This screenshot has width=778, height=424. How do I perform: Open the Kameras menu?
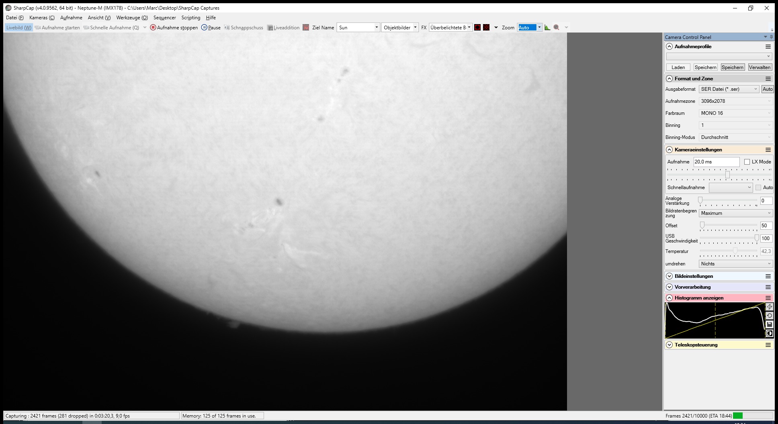pyautogui.click(x=42, y=18)
